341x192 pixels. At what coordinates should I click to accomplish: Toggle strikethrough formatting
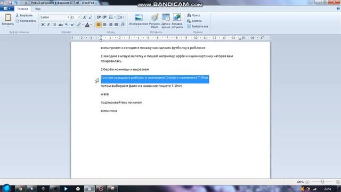[60, 25]
